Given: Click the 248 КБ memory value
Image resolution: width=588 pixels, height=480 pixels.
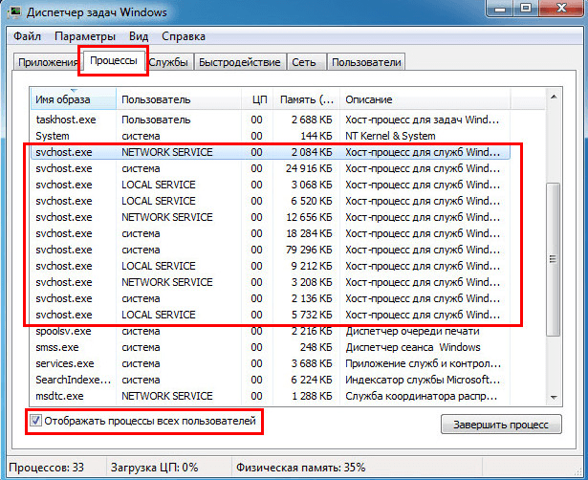Looking at the screenshot, I should [316, 347].
